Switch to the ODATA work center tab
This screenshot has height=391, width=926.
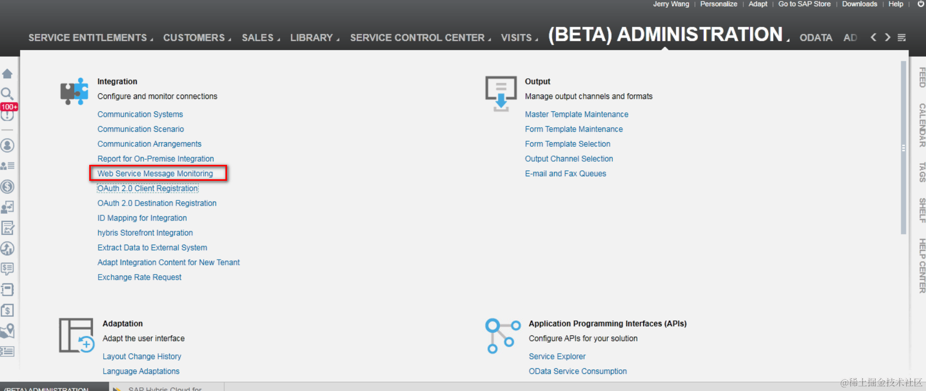[816, 38]
